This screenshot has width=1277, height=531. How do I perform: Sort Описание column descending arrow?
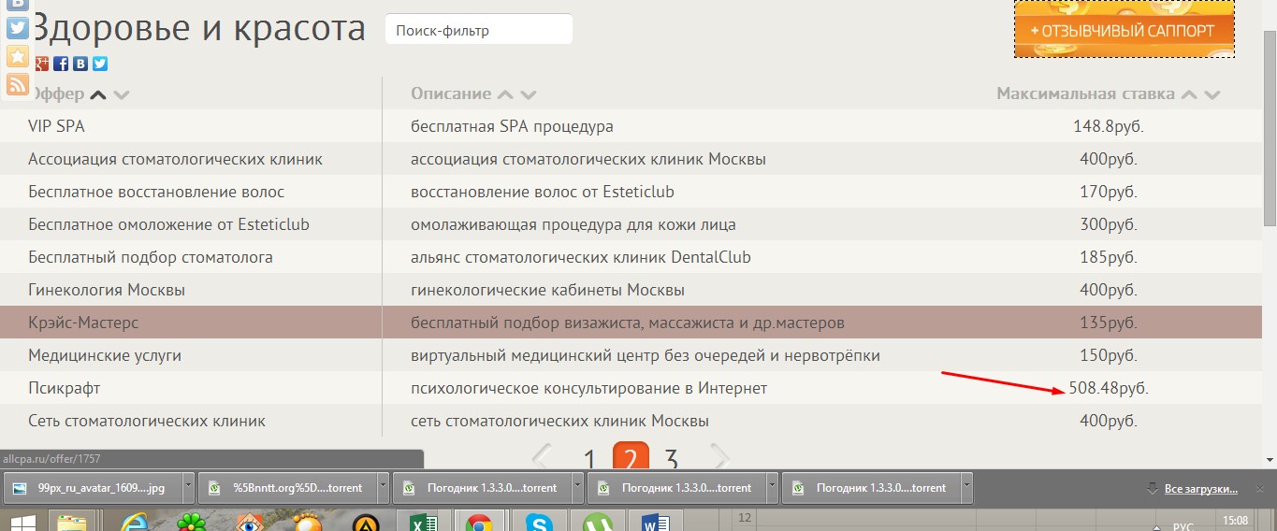tap(529, 94)
